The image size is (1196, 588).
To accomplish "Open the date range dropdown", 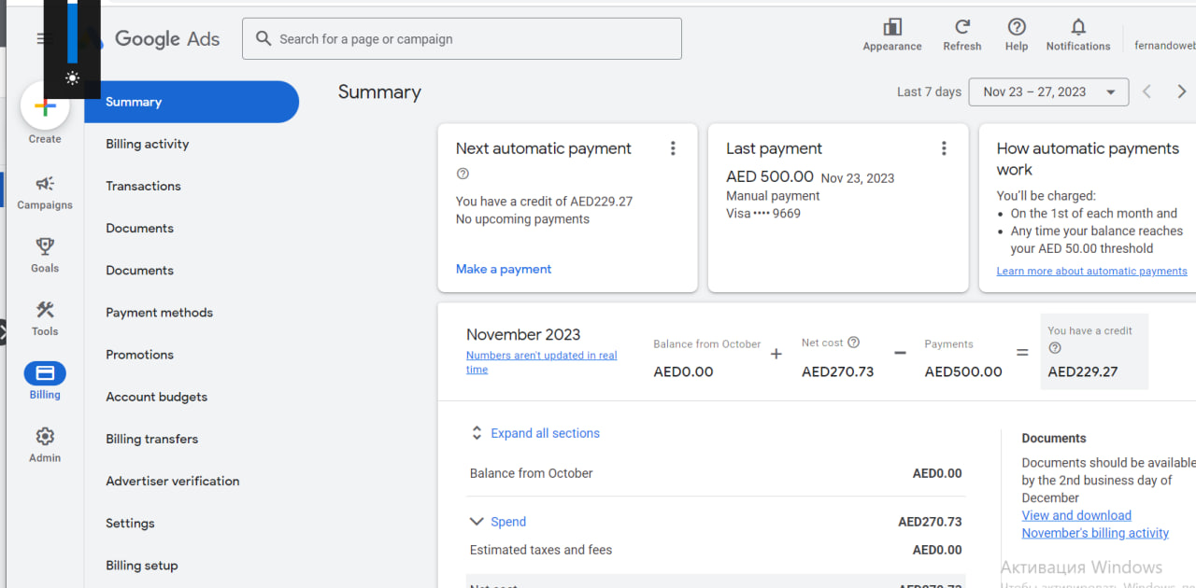I will point(1048,91).
